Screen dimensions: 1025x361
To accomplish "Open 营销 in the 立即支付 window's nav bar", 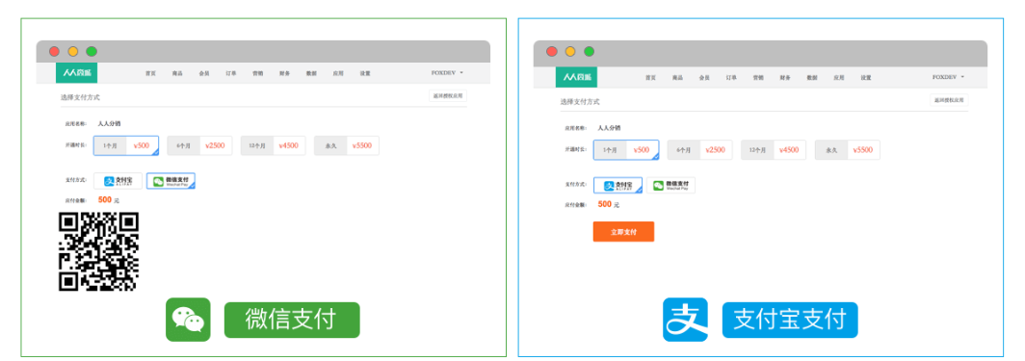I will [757, 78].
